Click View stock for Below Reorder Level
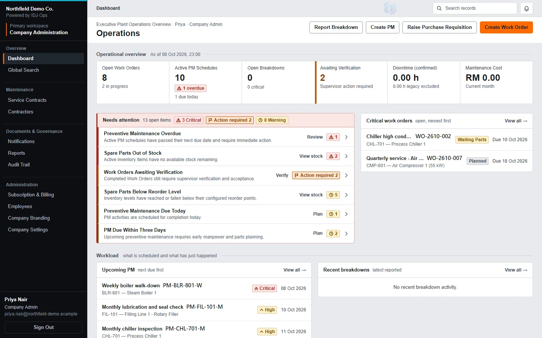542x338 pixels. coord(311,195)
